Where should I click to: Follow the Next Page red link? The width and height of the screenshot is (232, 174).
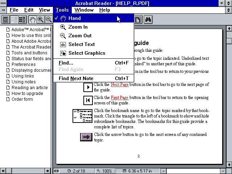point(120,84)
